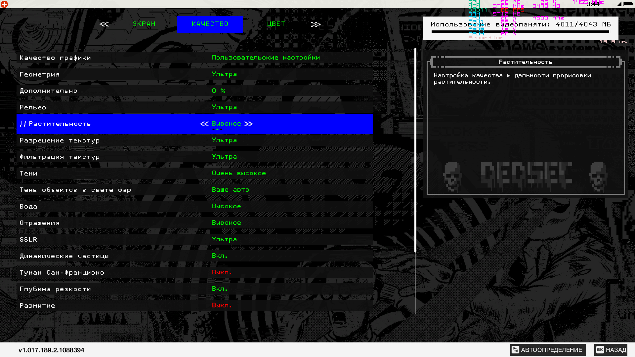Click the ESC key icon beside Назад

(600, 350)
